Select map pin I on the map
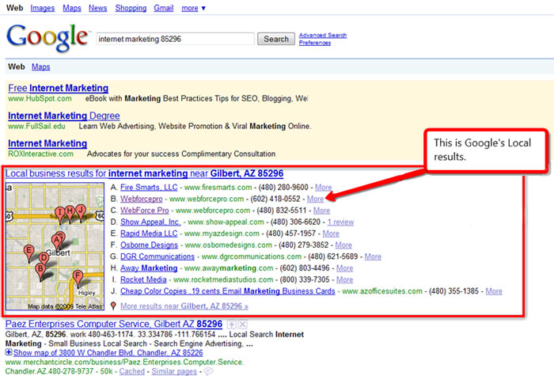Image resolution: width=554 pixels, height=376 pixels. coord(59,215)
